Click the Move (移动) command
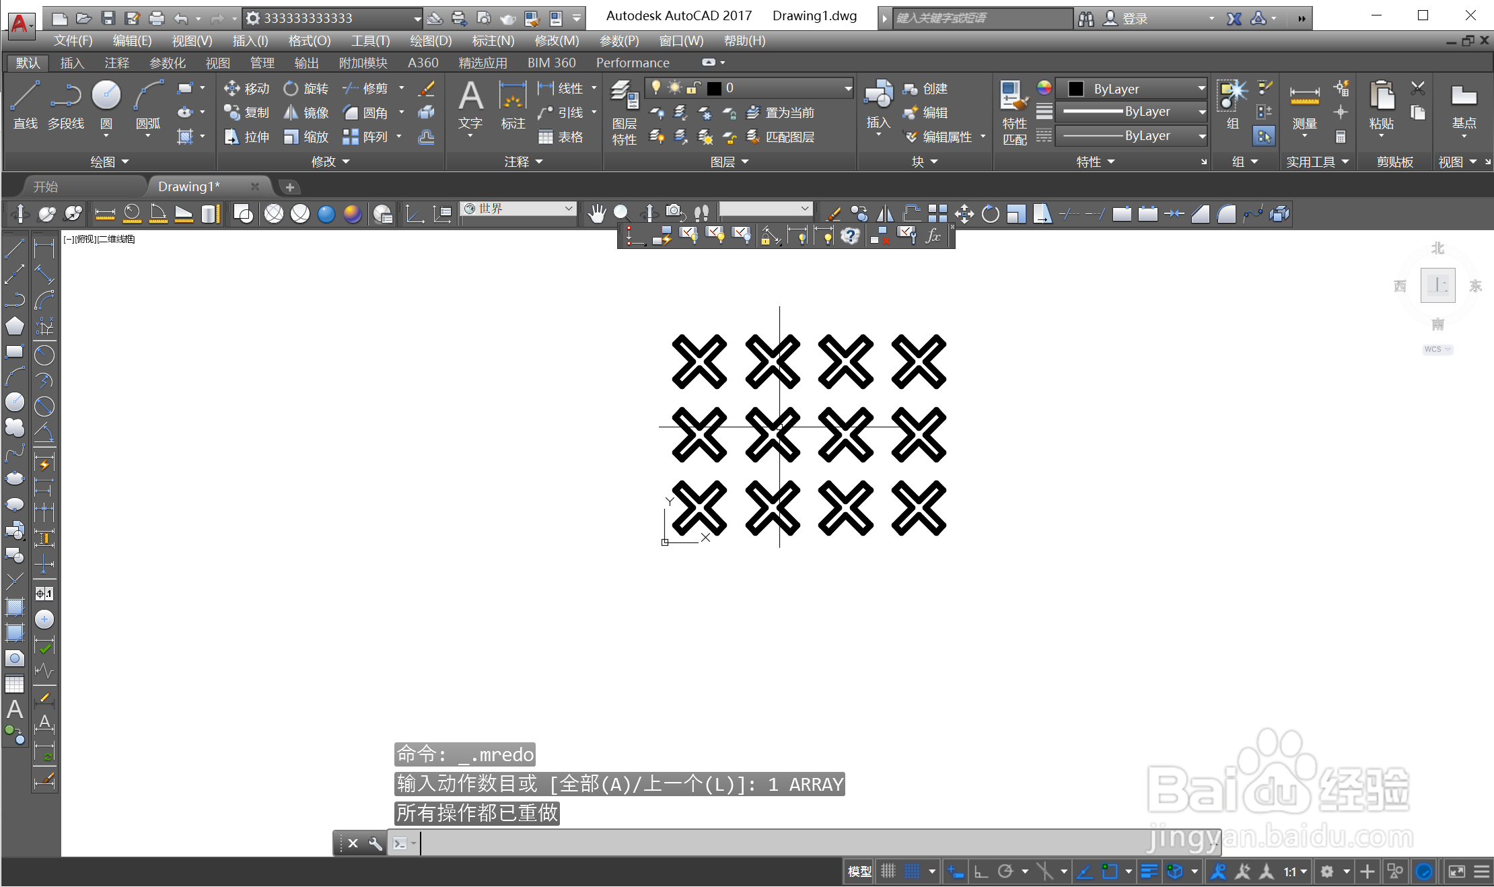Image resolution: width=1494 pixels, height=887 pixels. 246,88
